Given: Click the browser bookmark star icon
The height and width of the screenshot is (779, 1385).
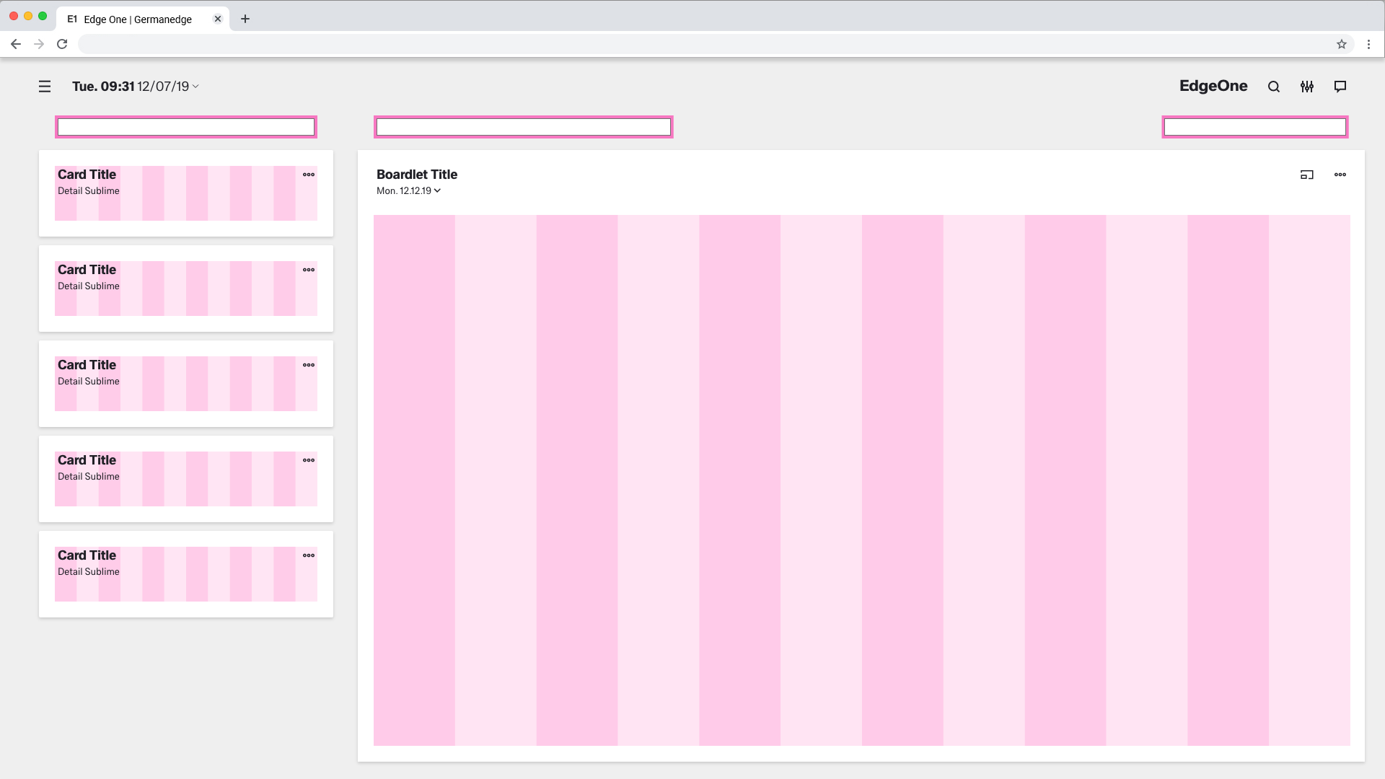Looking at the screenshot, I should [1342, 44].
